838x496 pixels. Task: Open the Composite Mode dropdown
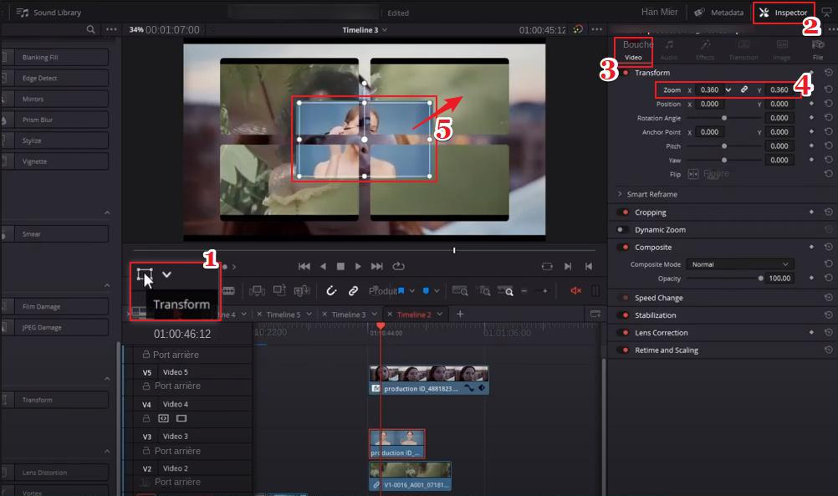click(739, 264)
